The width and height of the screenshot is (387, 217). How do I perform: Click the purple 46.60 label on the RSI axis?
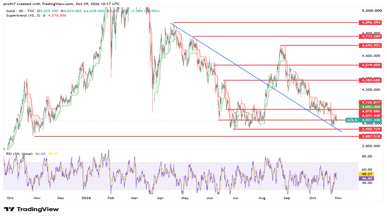coord(366,178)
